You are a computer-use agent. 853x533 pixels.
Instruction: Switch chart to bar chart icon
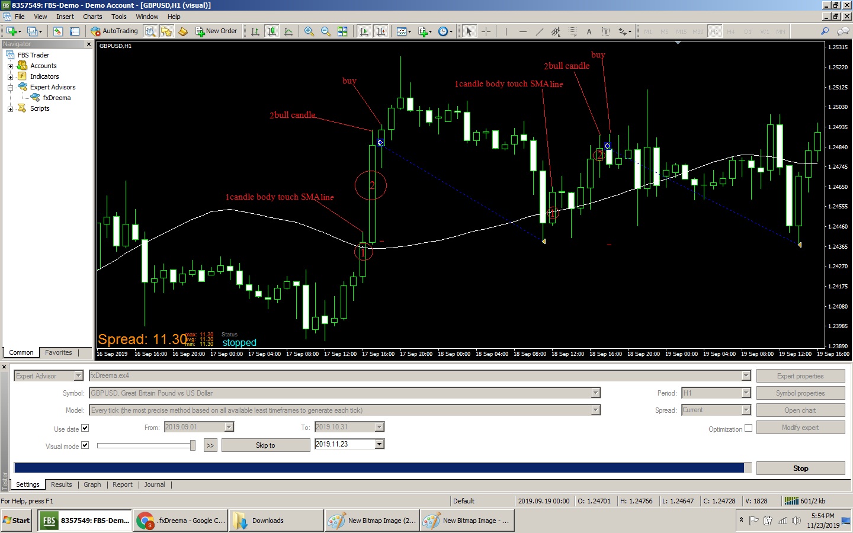pos(255,31)
